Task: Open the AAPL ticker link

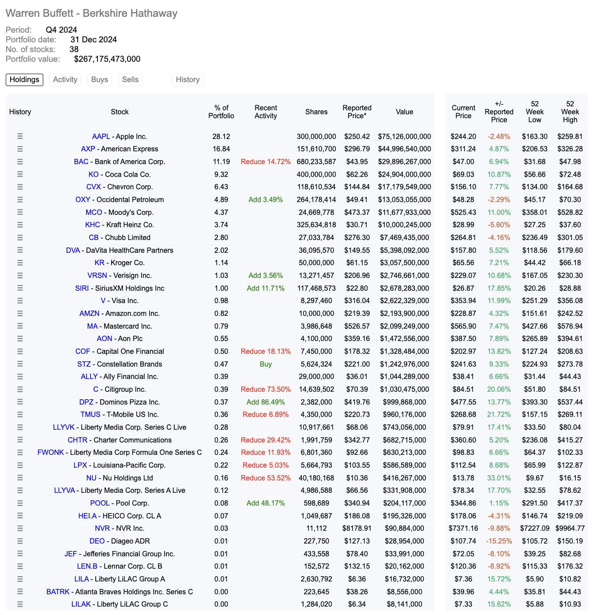Action: (x=101, y=137)
